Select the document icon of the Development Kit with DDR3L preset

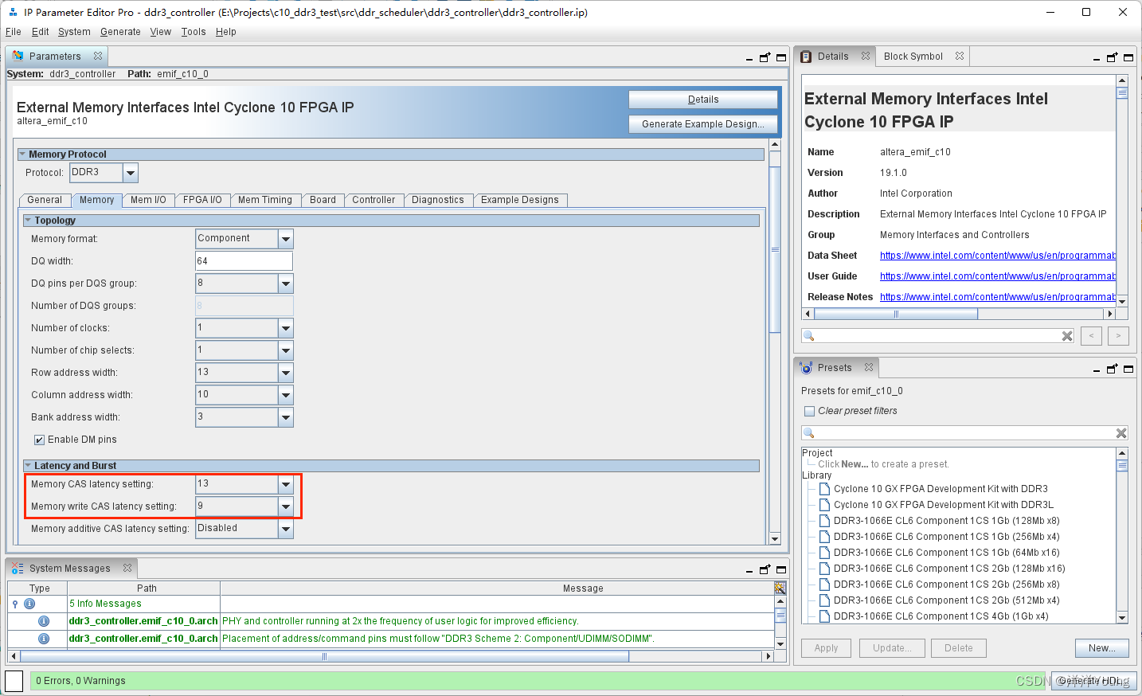tap(825, 505)
